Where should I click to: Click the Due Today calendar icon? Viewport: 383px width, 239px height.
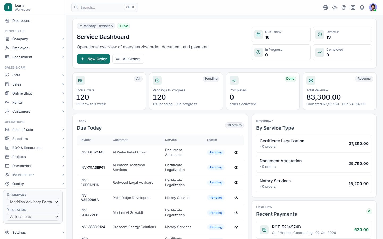point(259,35)
